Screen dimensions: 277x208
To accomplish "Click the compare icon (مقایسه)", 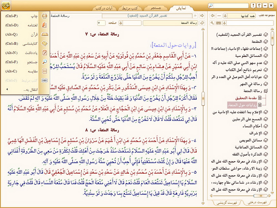I will click(x=44, y=71).
